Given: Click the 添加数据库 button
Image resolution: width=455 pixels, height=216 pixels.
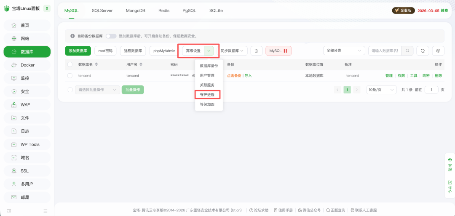Looking at the screenshot, I should click(x=78, y=51).
